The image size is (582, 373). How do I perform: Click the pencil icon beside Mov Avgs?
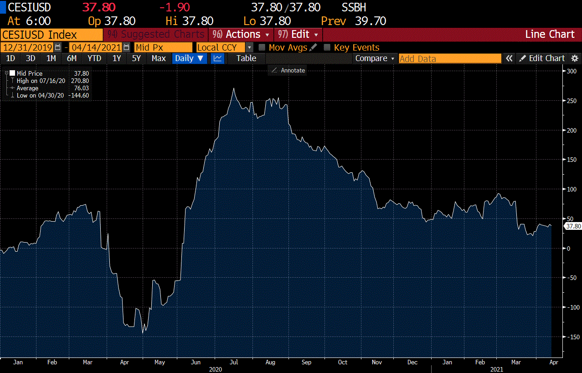coord(313,47)
